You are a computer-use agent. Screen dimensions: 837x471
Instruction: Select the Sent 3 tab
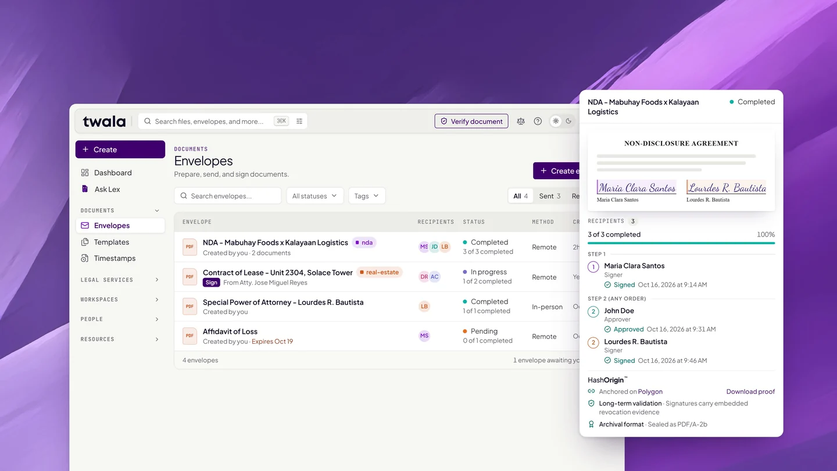(550, 196)
